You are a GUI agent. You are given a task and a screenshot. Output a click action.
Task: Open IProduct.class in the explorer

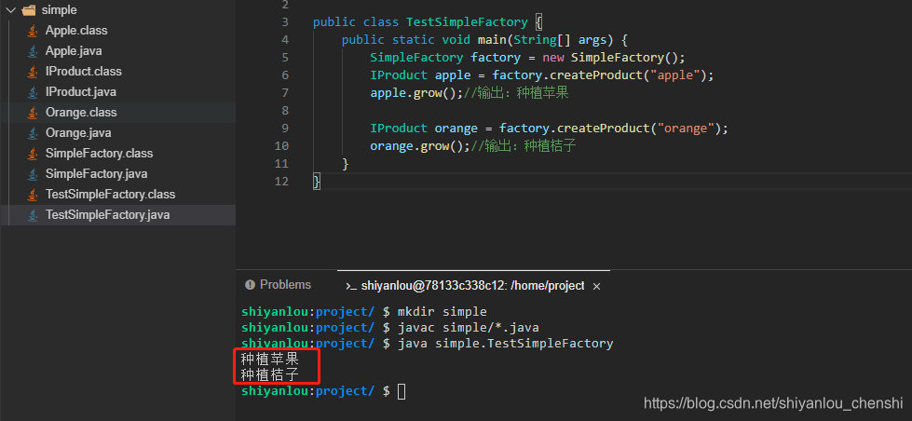click(84, 72)
